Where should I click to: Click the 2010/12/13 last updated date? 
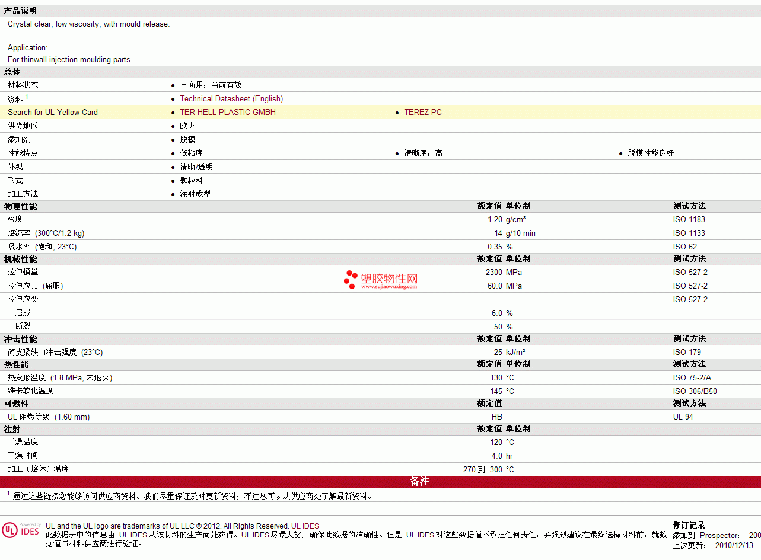[734, 546]
